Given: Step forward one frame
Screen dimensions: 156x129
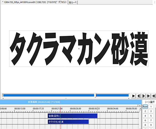Looking at the screenshot, I should pyautogui.click(x=143, y=96).
